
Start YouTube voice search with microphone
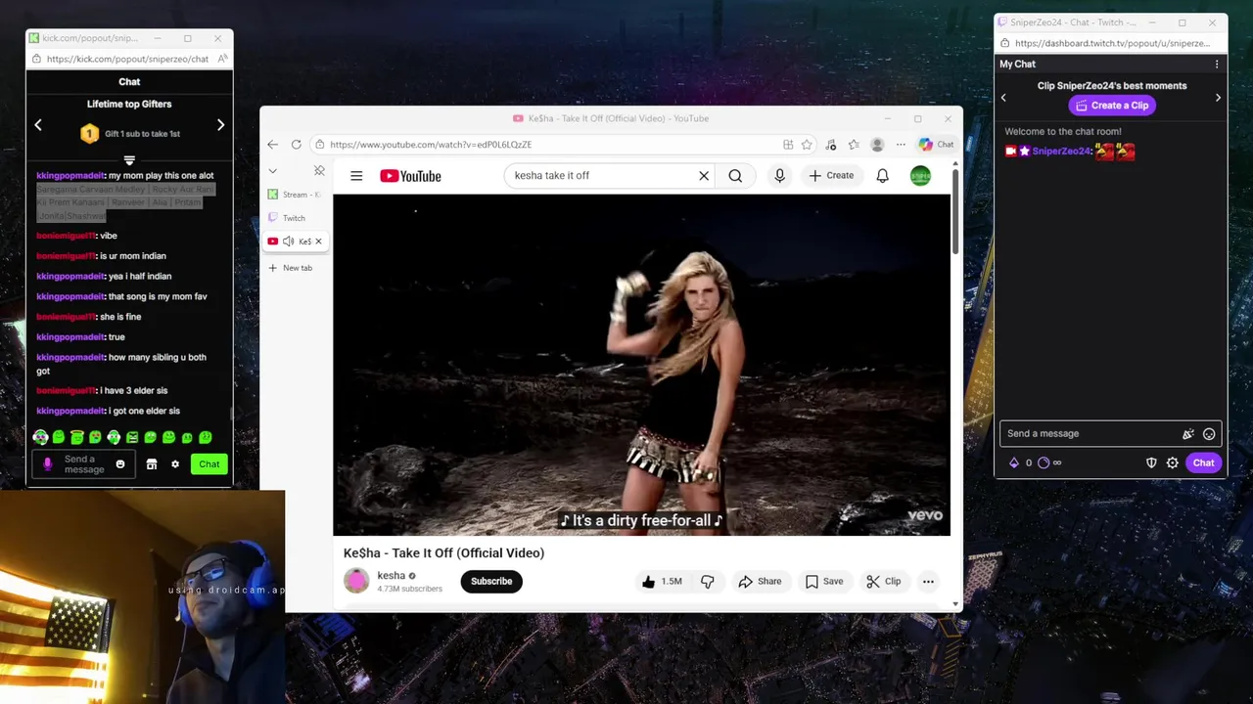(779, 176)
